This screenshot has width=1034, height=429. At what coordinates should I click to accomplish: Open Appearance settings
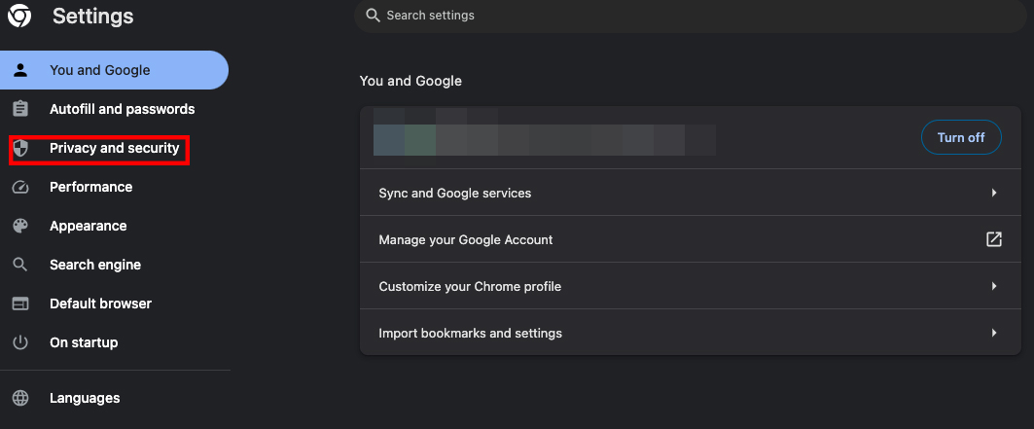(x=114, y=226)
